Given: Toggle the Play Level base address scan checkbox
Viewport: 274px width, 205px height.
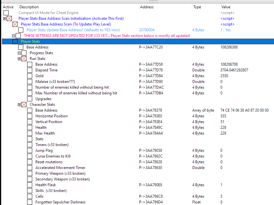Looking at the screenshot, I should [x=15, y=24].
